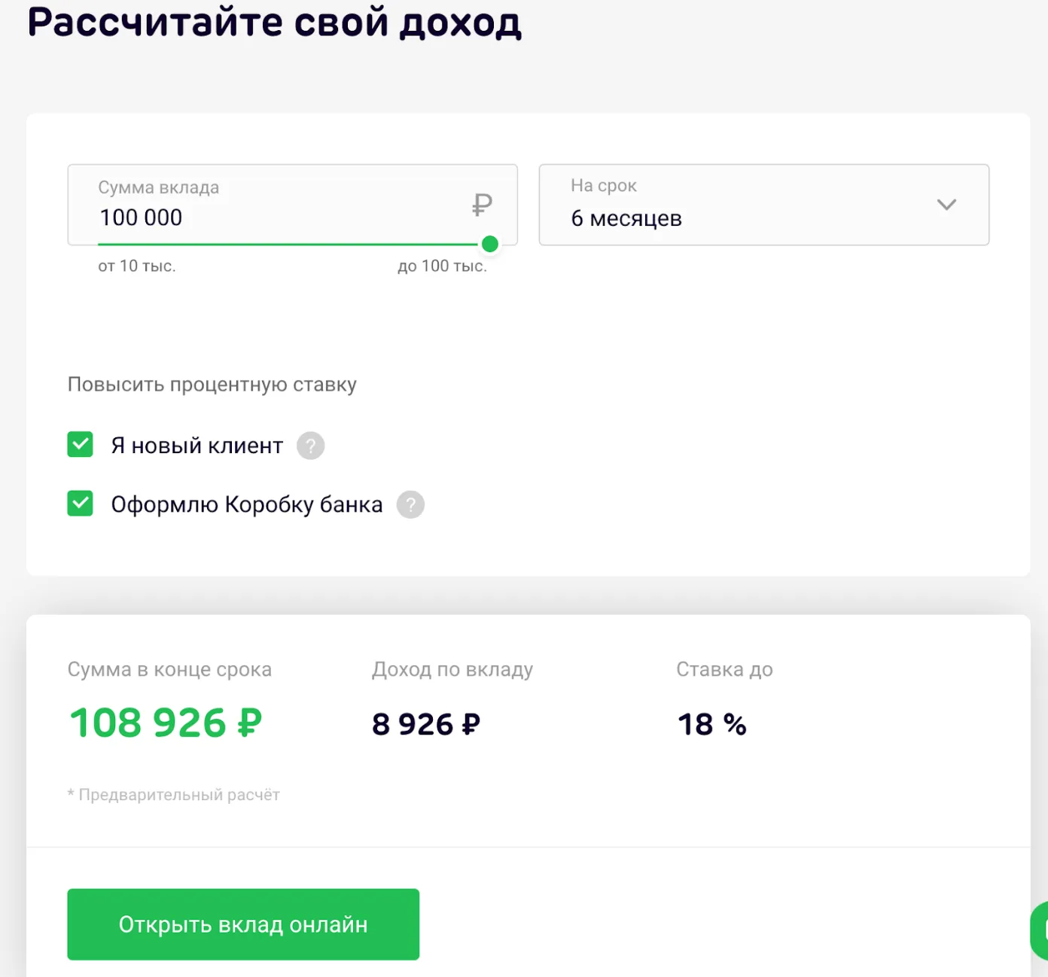Viewport: 1048px width, 977px height.
Task: Click the "Оформлю Коробку банка" label text
Action: tap(246, 504)
